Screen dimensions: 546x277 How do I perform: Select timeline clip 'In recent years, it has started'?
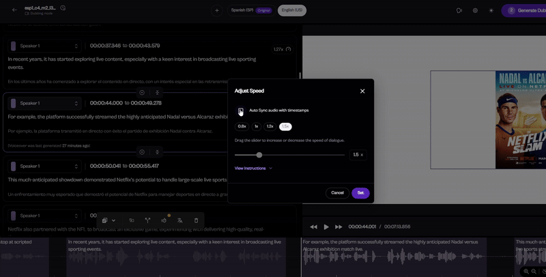click(176, 257)
